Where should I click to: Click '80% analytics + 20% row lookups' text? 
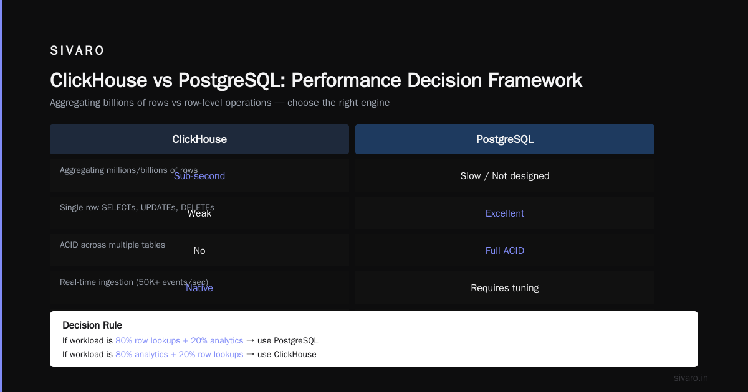[180, 355]
